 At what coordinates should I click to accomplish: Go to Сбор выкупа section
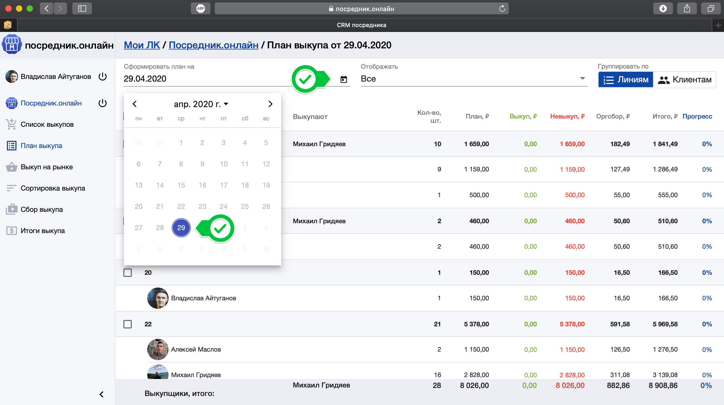(42, 209)
